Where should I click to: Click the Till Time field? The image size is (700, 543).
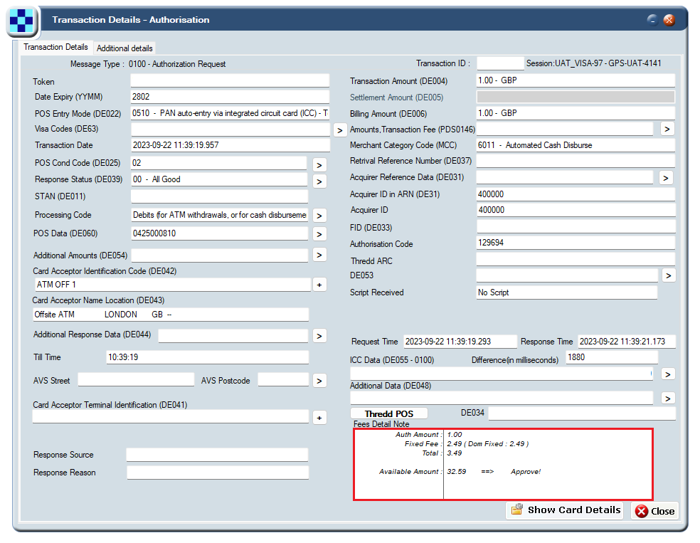click(207, 357)
